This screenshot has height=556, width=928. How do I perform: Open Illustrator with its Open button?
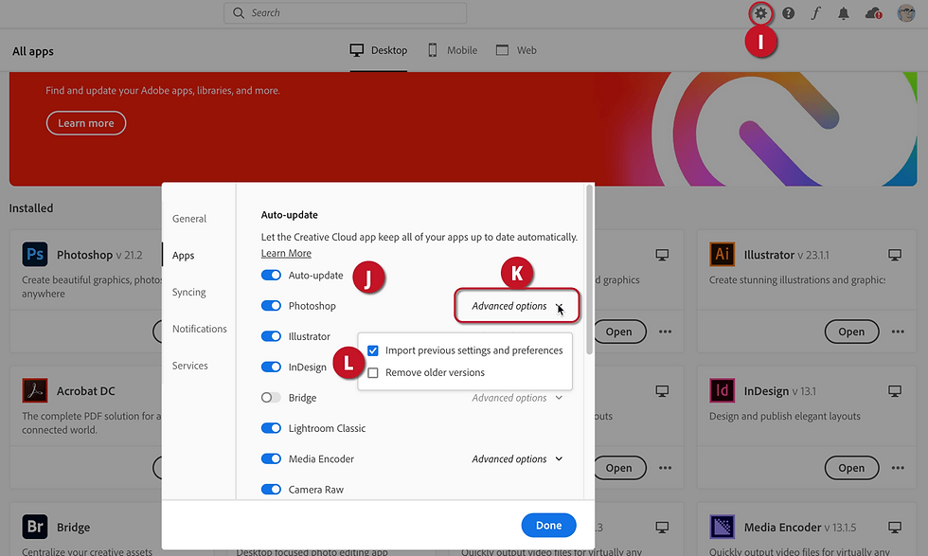point(851,332)
